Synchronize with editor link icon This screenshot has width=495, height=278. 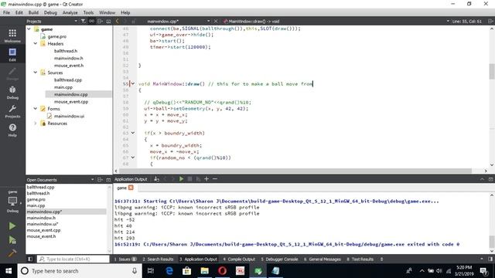(91, 21)
